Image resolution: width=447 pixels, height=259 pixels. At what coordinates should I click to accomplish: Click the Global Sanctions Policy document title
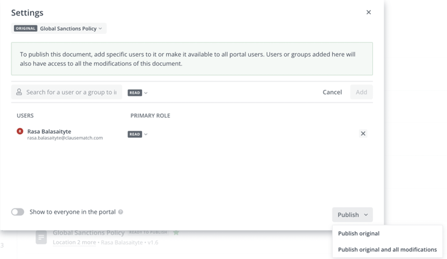point(89,233)
